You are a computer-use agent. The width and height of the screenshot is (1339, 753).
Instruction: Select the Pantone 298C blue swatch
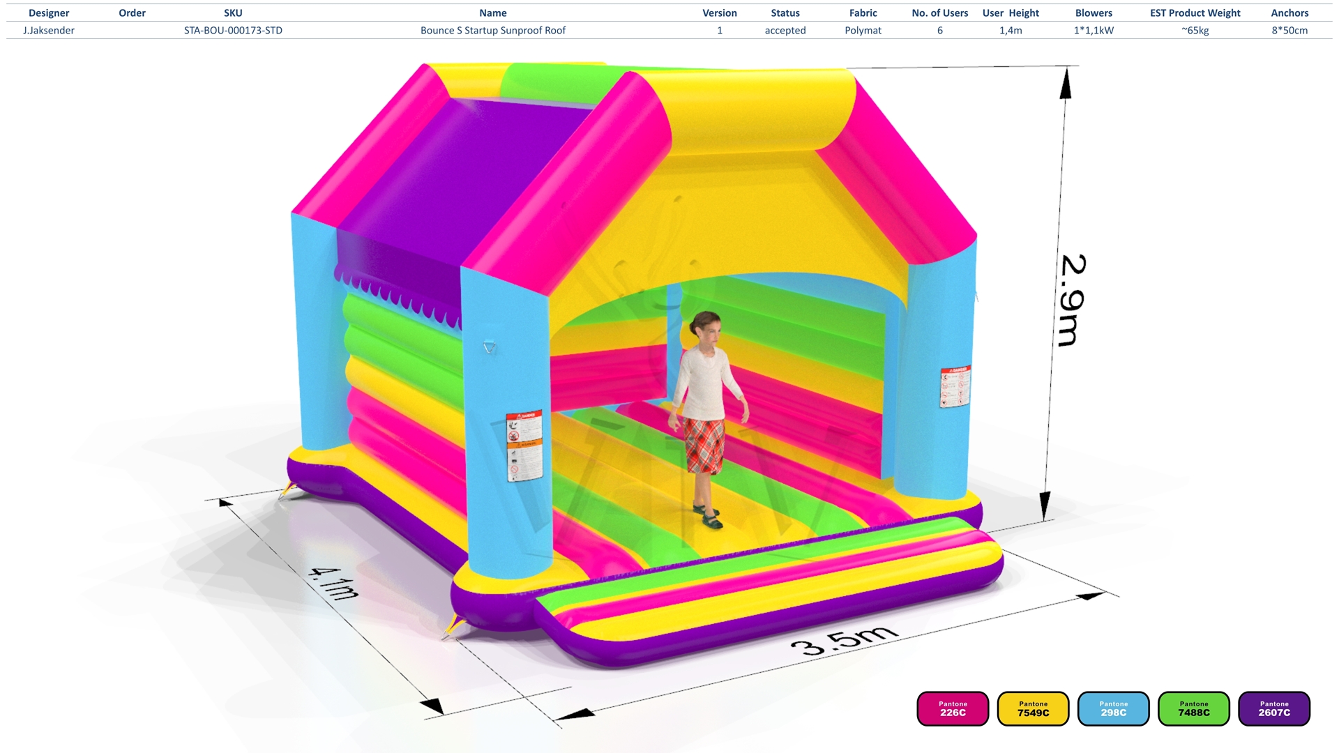(1113, 708)
